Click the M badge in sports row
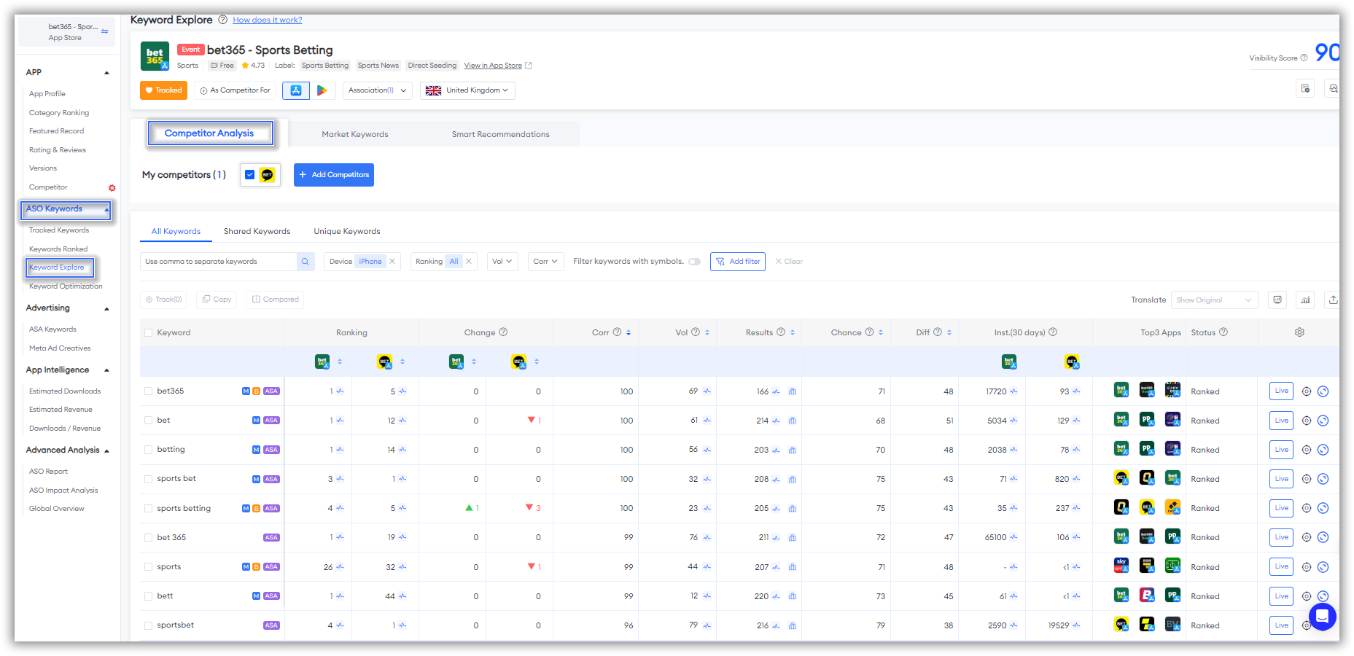The height and width of the screenshot is (656, 1354). 246,567
